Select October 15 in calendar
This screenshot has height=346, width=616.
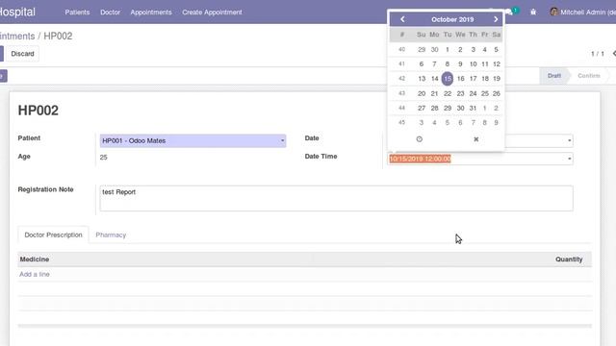click(447, 79)
